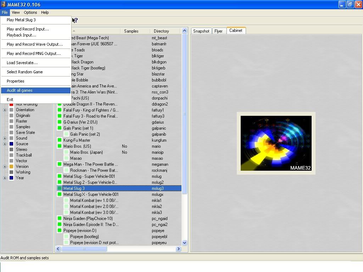Click clone icon beside Popeye (bootleg)
This screenshot has width=363, height=272.
(66, 236)
